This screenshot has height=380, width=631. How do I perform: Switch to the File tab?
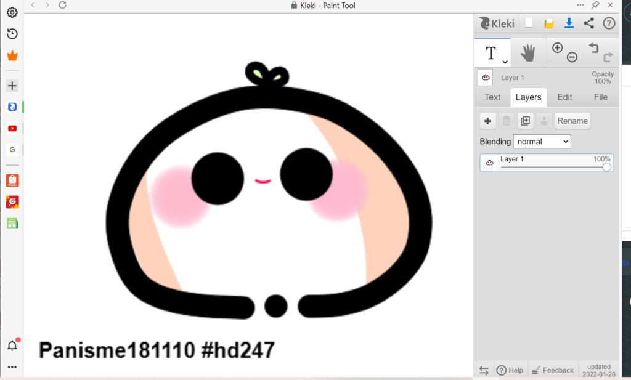(x=600, y=97)
